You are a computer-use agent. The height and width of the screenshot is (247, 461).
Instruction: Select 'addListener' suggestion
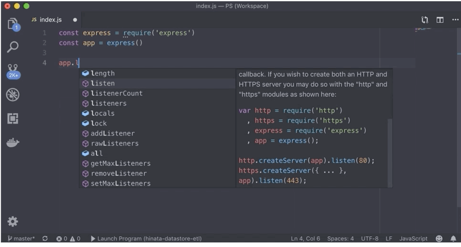[x=157, y=133]
